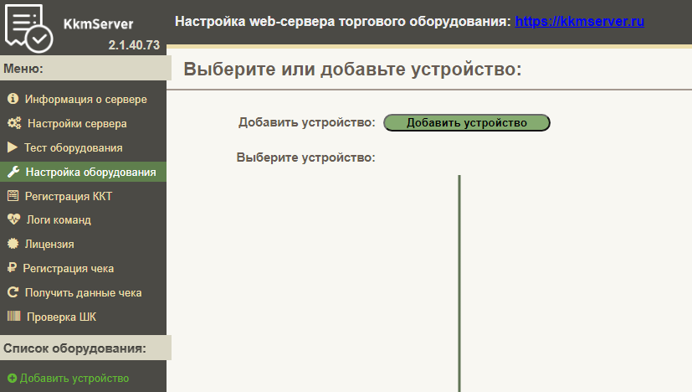Open Проверка ШК menu item
This screenshot has height=392, width=692.
click(83, 317)
